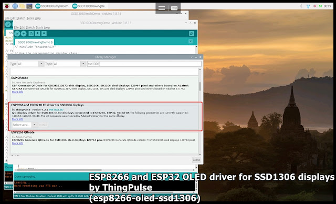This screenshot has width=336, height=204.
Task: Open Edit menu in SSD1306DrawingDemo window
Action: coord(22,27)
